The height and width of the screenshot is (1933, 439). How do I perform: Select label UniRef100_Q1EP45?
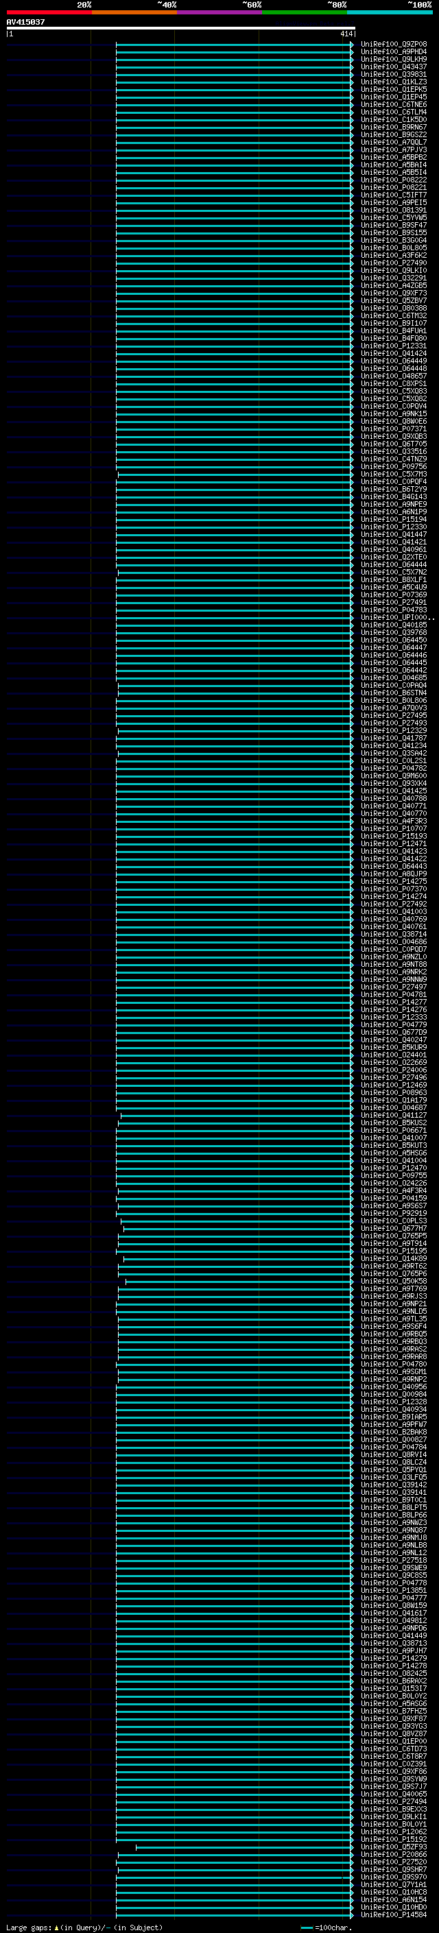[393, 97]
